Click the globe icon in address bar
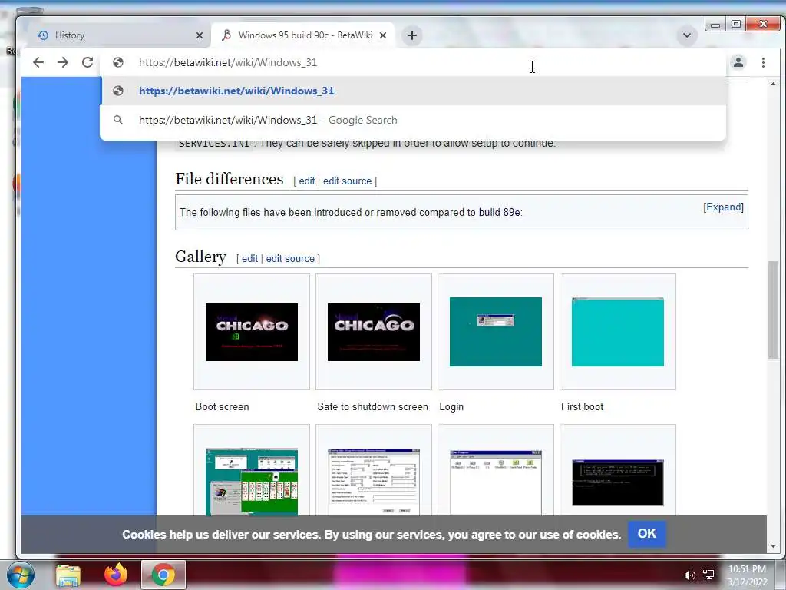Image resolution: width=786 pixels, height=590 pixels. [x=118, y=62]
